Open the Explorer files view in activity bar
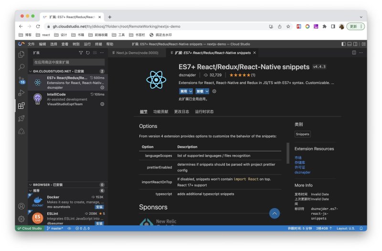Screen dimensions: 382x251 point(21,54)
